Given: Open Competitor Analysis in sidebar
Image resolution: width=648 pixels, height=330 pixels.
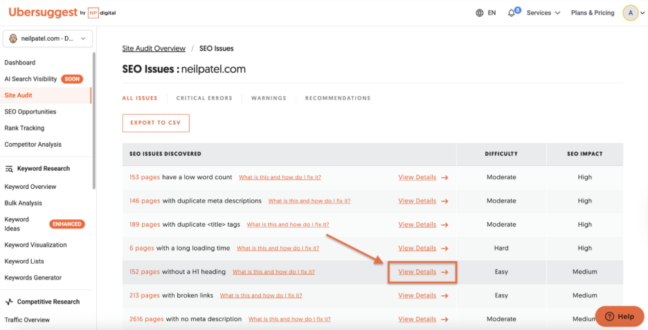Looking at the screenshot, I should (33, 145).
